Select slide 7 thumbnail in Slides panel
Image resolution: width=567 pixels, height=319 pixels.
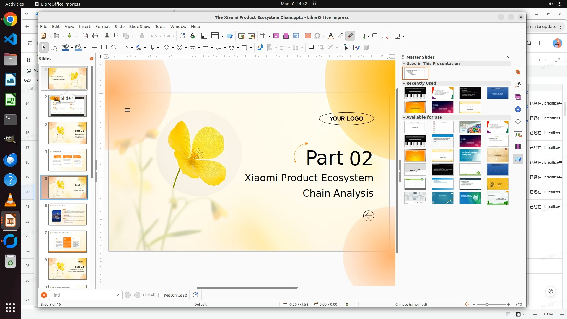67,242
